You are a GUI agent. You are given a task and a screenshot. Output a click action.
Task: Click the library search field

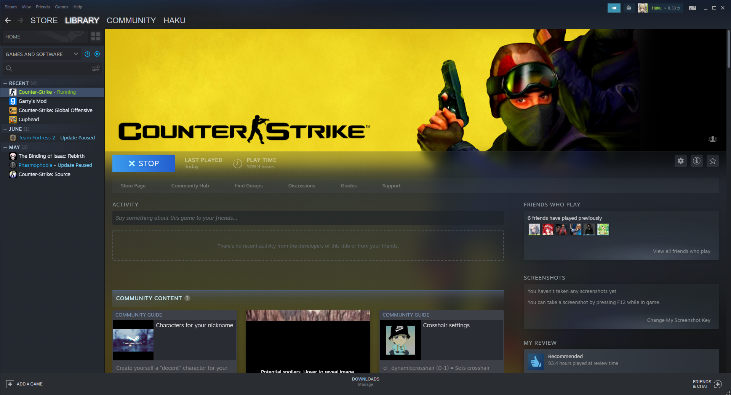(52, 69)
